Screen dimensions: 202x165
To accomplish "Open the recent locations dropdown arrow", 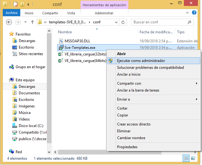I will click(x=25, y=22).
